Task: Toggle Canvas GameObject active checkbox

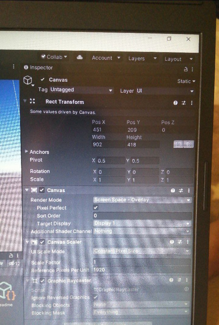Action: pyautogui.click(x=43, y=79)
